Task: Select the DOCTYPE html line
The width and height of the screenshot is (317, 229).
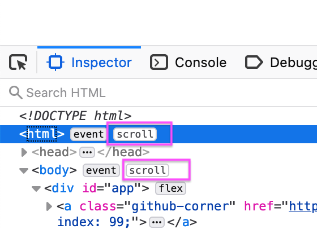Action: pyautogui.click(x=75, y=116)
